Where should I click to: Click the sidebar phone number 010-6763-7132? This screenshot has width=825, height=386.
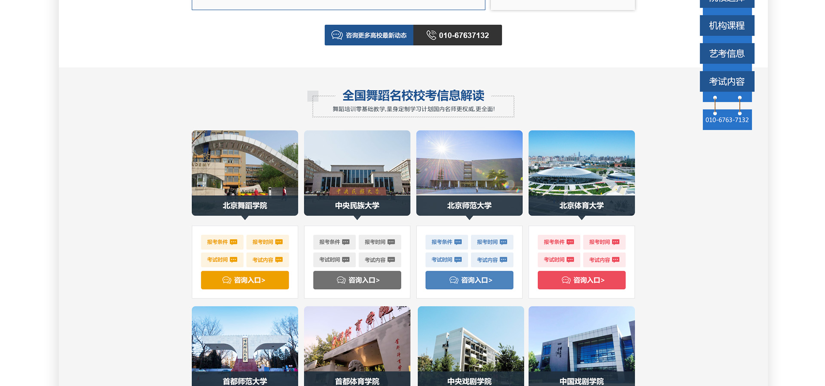click(x=727, y=120)
